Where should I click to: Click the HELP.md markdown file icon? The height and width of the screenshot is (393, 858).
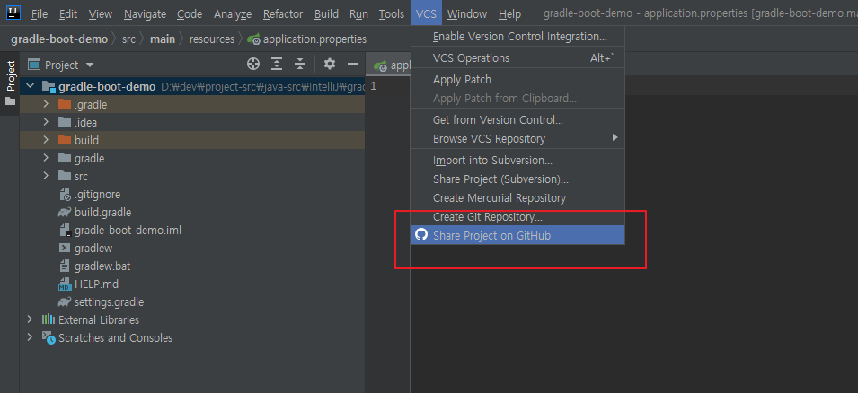click(x=65, y=284)
